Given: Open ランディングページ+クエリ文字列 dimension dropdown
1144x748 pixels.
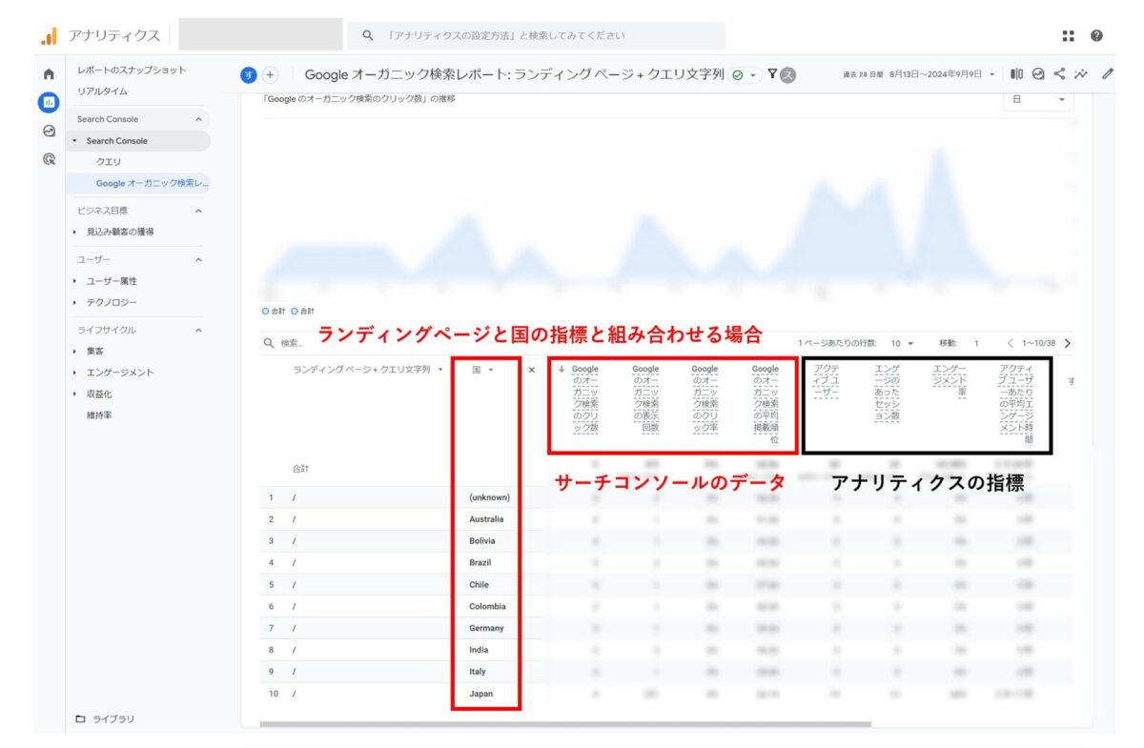Looking at the screenshot, I should [x=440, y=369].
